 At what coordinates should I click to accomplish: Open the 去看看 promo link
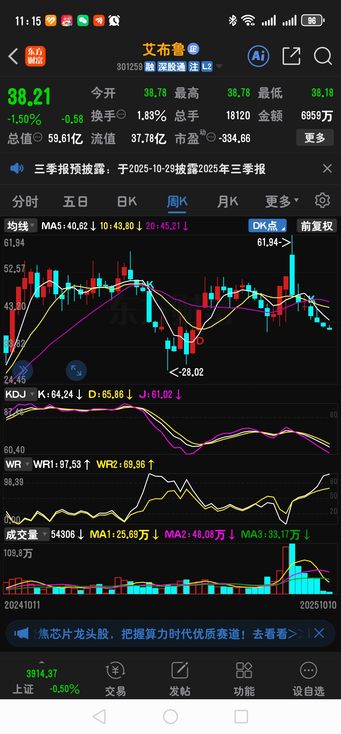[278, 634]
